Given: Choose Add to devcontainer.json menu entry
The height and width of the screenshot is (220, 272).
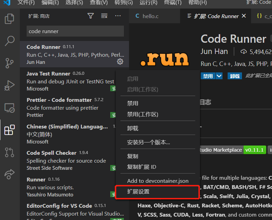Looking at the screenshot, I should click(x=158, y=181).
